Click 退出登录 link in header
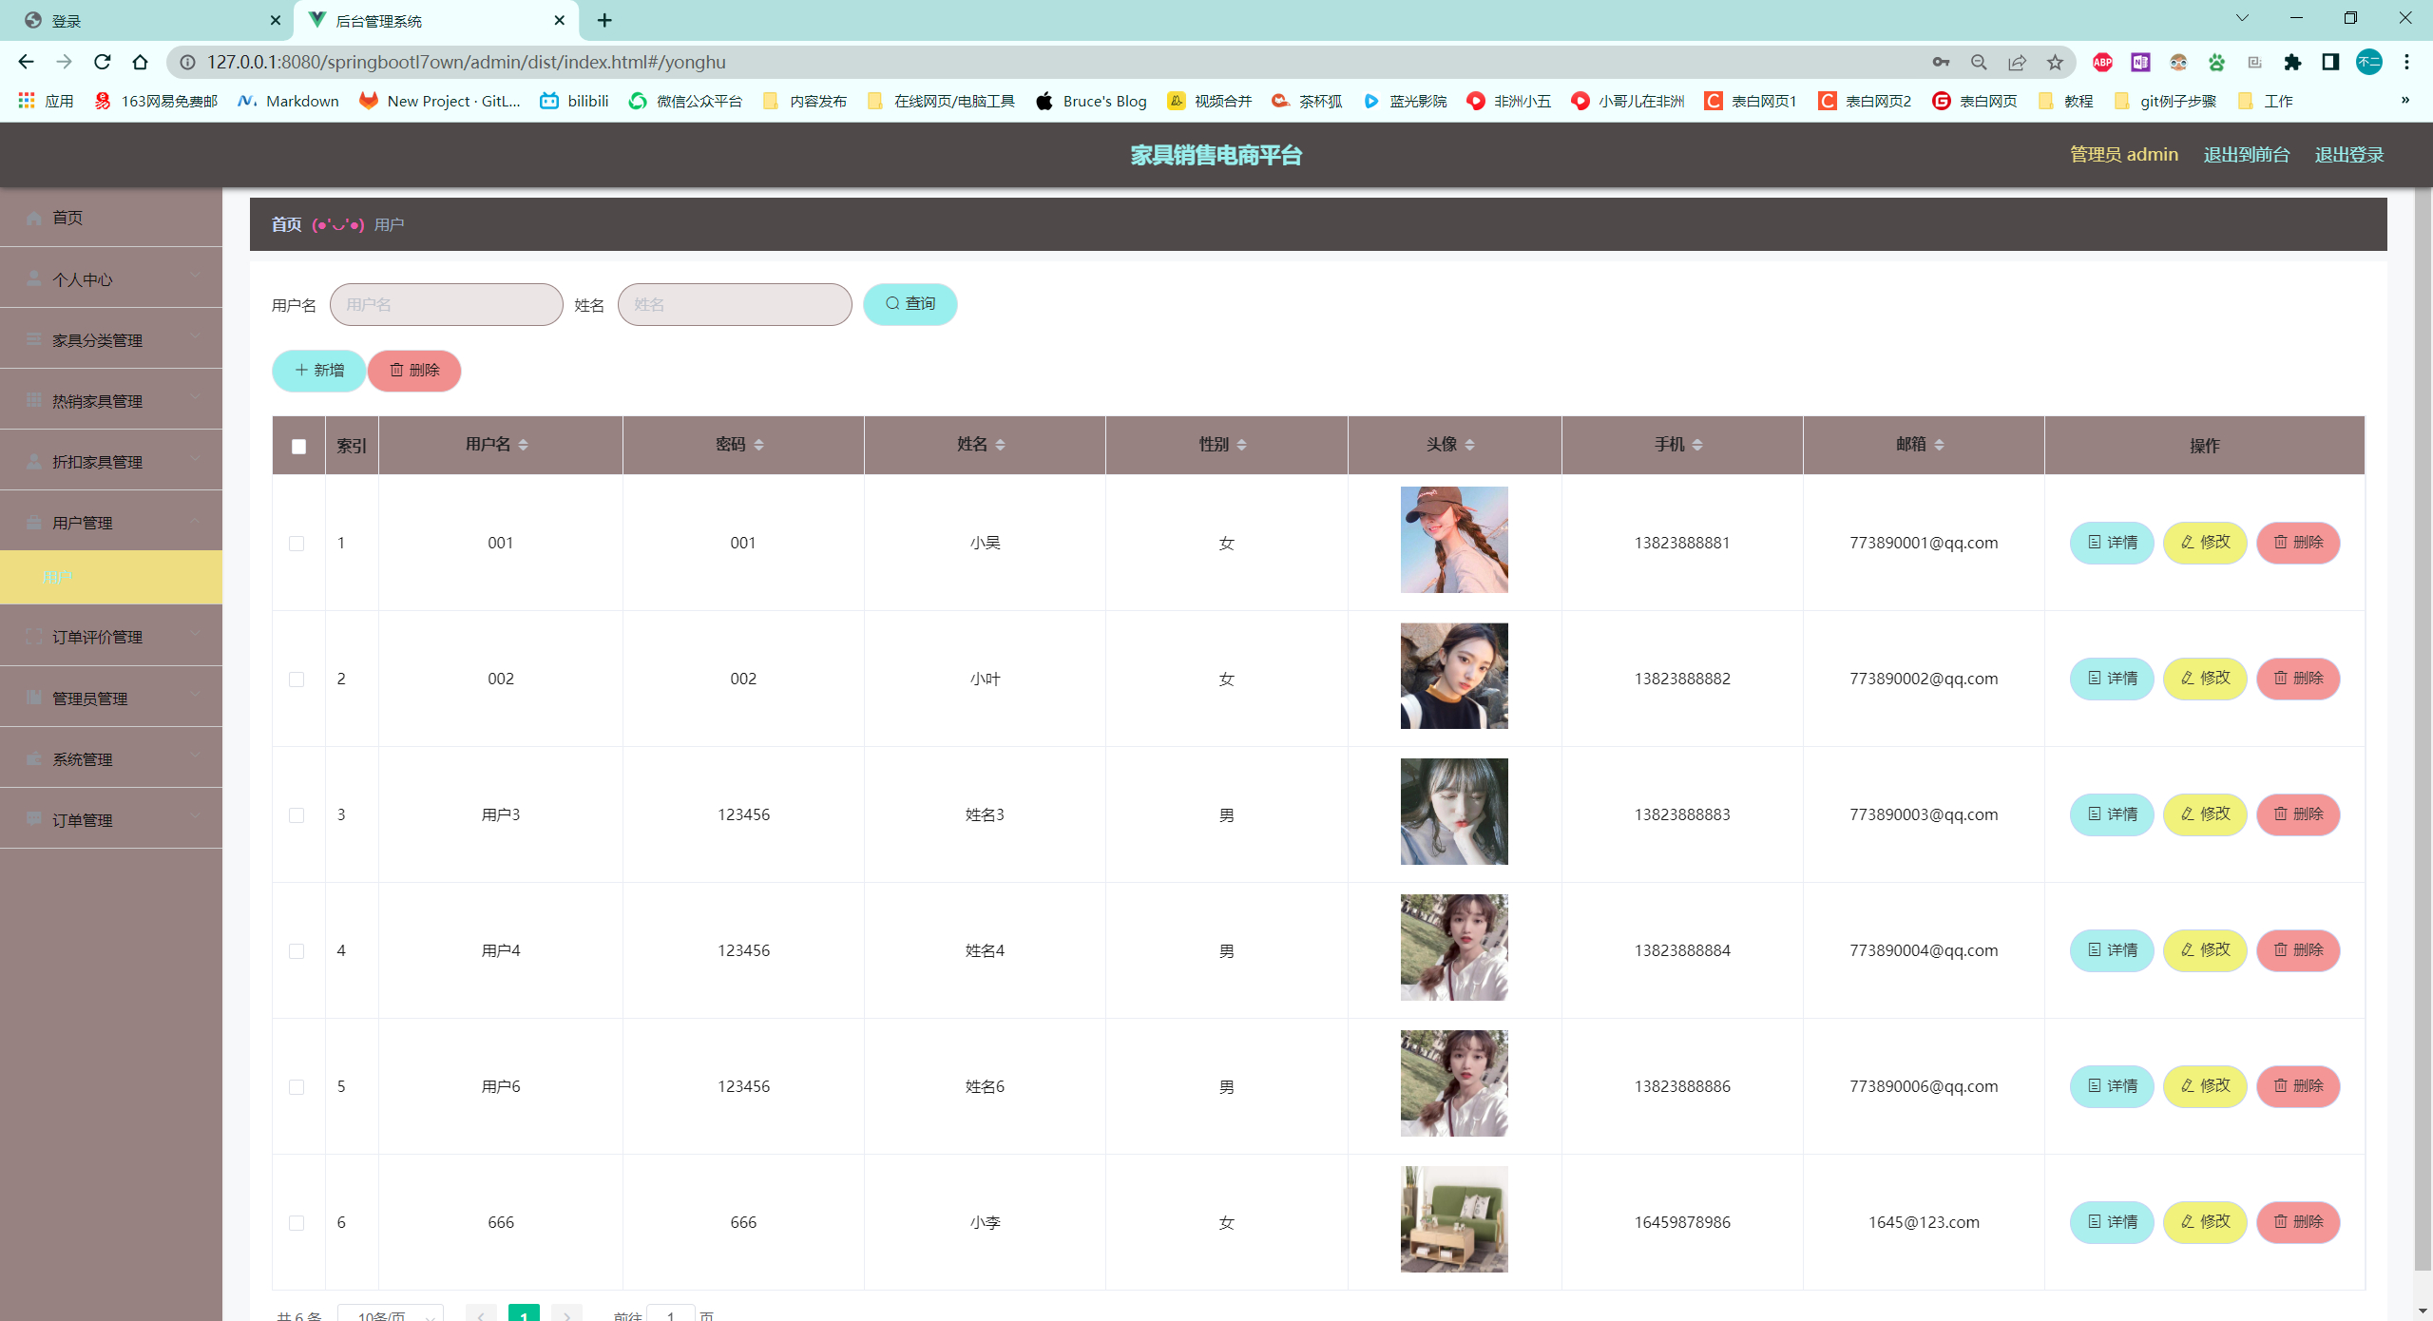This screenshot has height=1321, width=2433. pyautogui.click(x=2348, y=154)
